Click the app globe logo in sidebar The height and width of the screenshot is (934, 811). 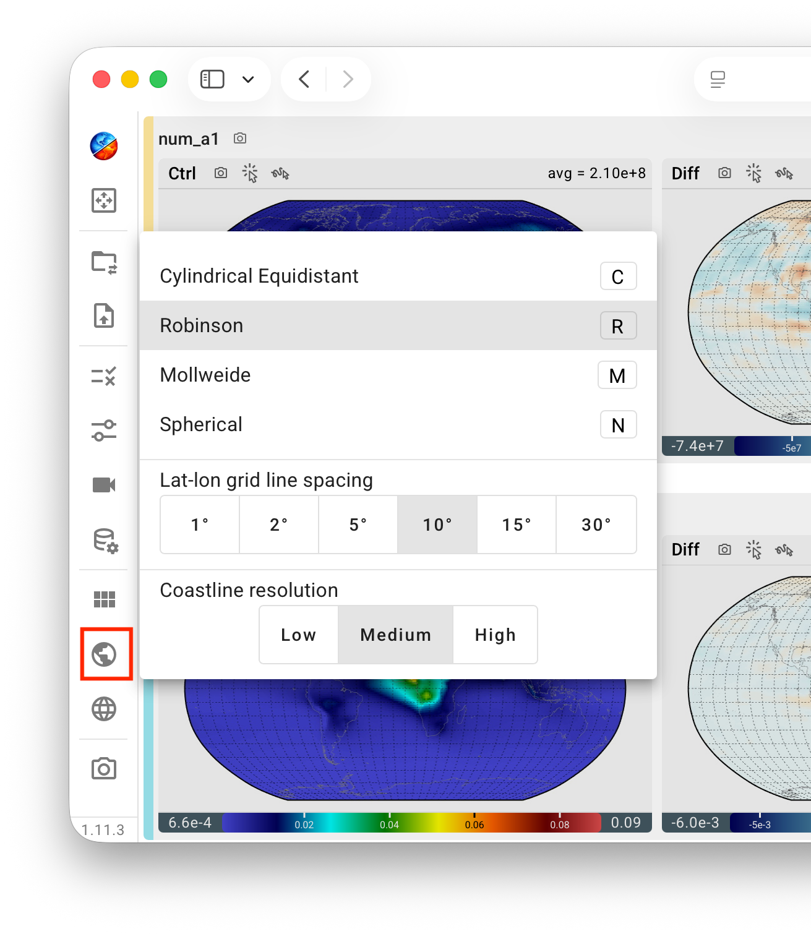point(104,146)
